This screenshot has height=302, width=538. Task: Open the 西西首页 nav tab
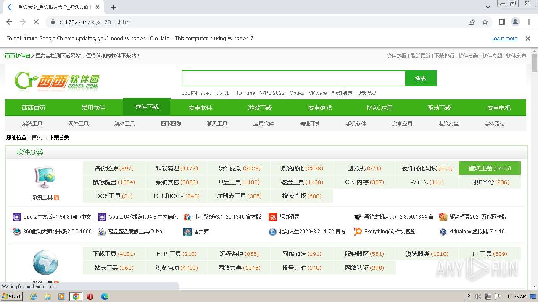34,108
